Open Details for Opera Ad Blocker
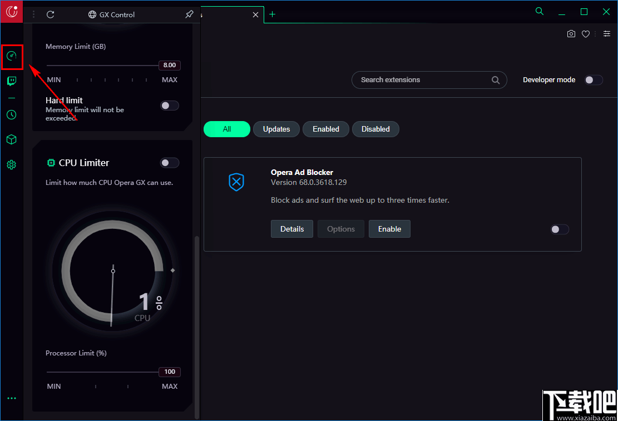Screen dimensions: 618x421 coord(292,229)
